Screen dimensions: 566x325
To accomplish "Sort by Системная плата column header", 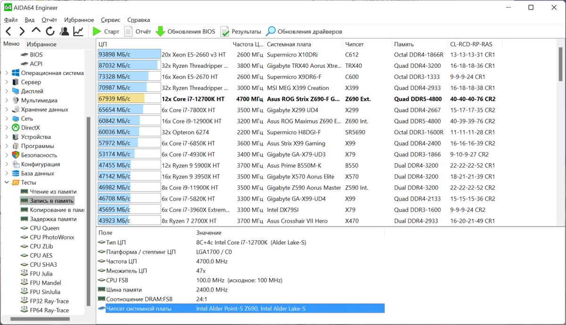I will pyautogui.click(x=304, y=44).
